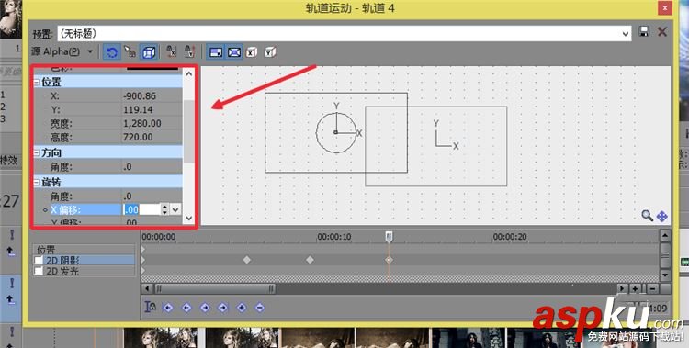Screen dimensions: 689x348
Task: Open the X 偏移 value dropdown arrow
Action: (175, 209)
